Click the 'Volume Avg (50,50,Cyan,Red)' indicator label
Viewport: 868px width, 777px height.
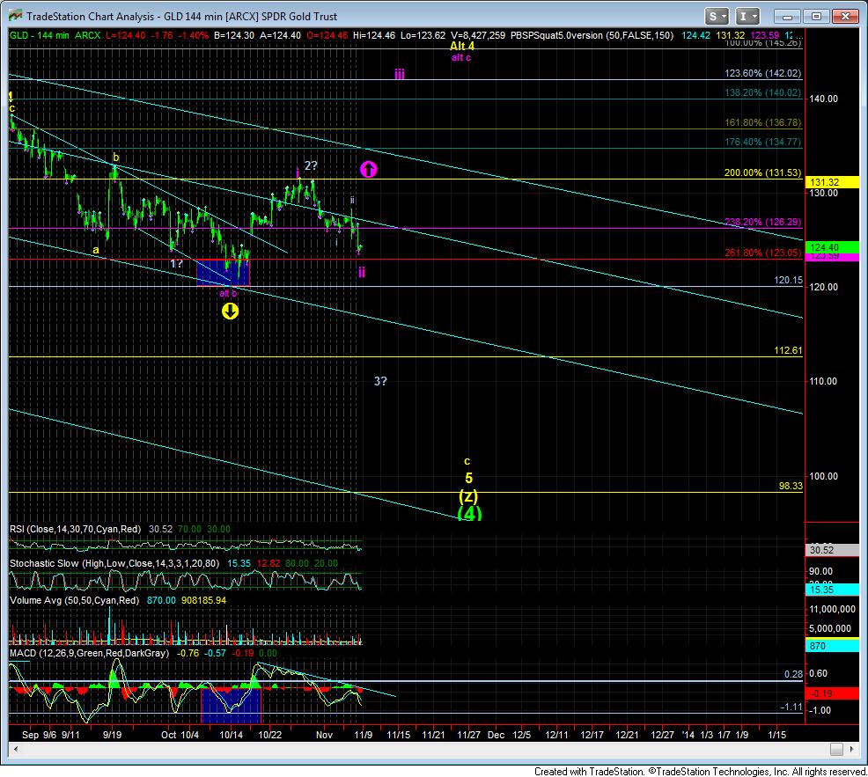pyautogui.click(x=74, y=600)
